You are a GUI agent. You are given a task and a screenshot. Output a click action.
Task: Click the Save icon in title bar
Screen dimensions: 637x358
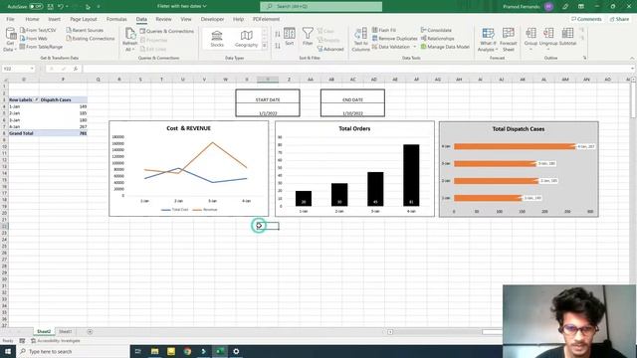click(x=51, y=7)
